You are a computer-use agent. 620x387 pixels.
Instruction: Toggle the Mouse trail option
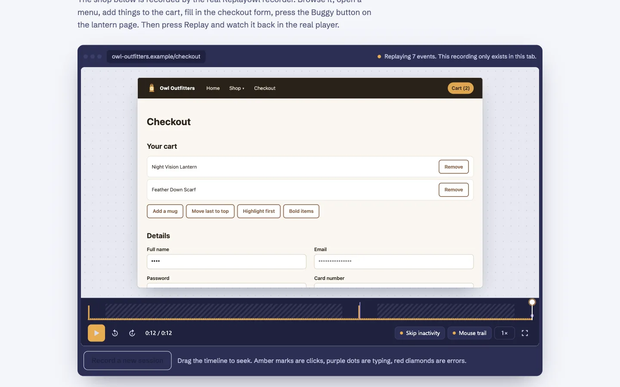(x=469, y=333)
